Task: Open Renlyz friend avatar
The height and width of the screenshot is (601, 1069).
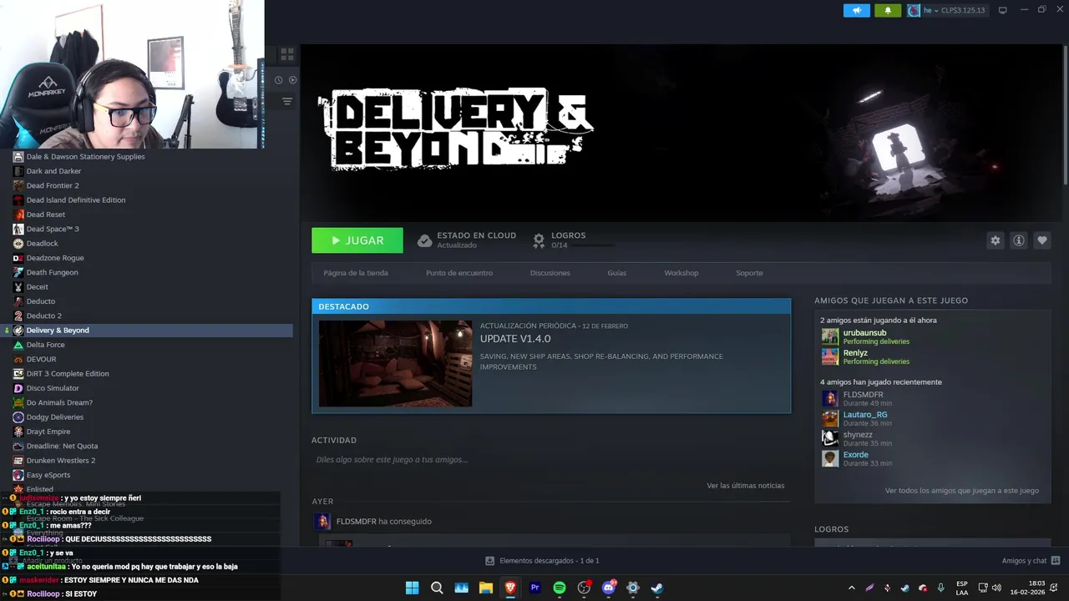Action: (830, 356)
